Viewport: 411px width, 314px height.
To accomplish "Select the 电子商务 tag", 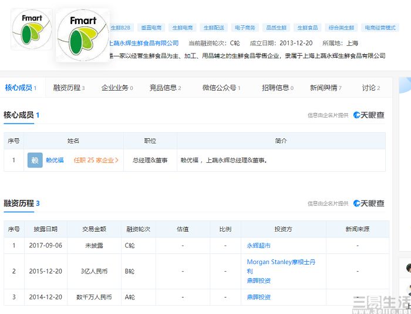I will [245, 28].
